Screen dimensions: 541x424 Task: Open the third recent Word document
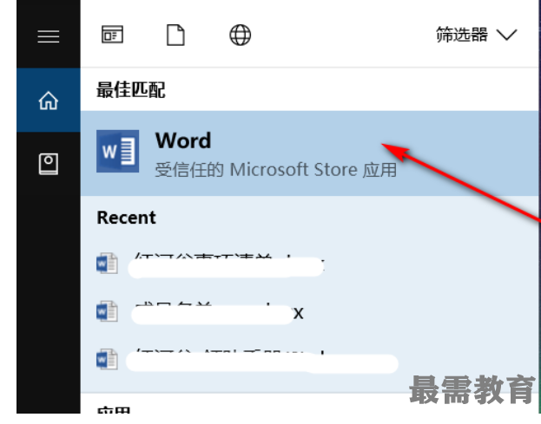(309, 360)
